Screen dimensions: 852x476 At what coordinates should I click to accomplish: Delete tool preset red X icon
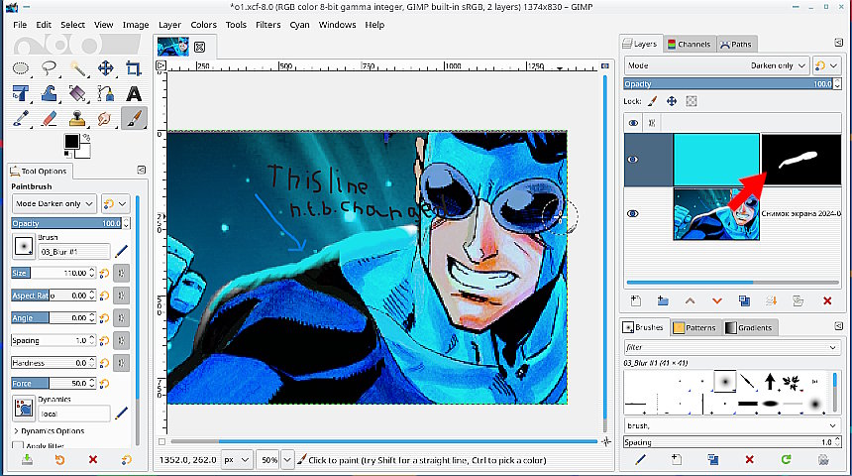coord(93,460)
